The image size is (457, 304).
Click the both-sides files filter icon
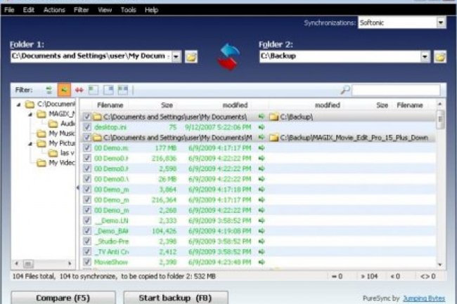[123, 90]
